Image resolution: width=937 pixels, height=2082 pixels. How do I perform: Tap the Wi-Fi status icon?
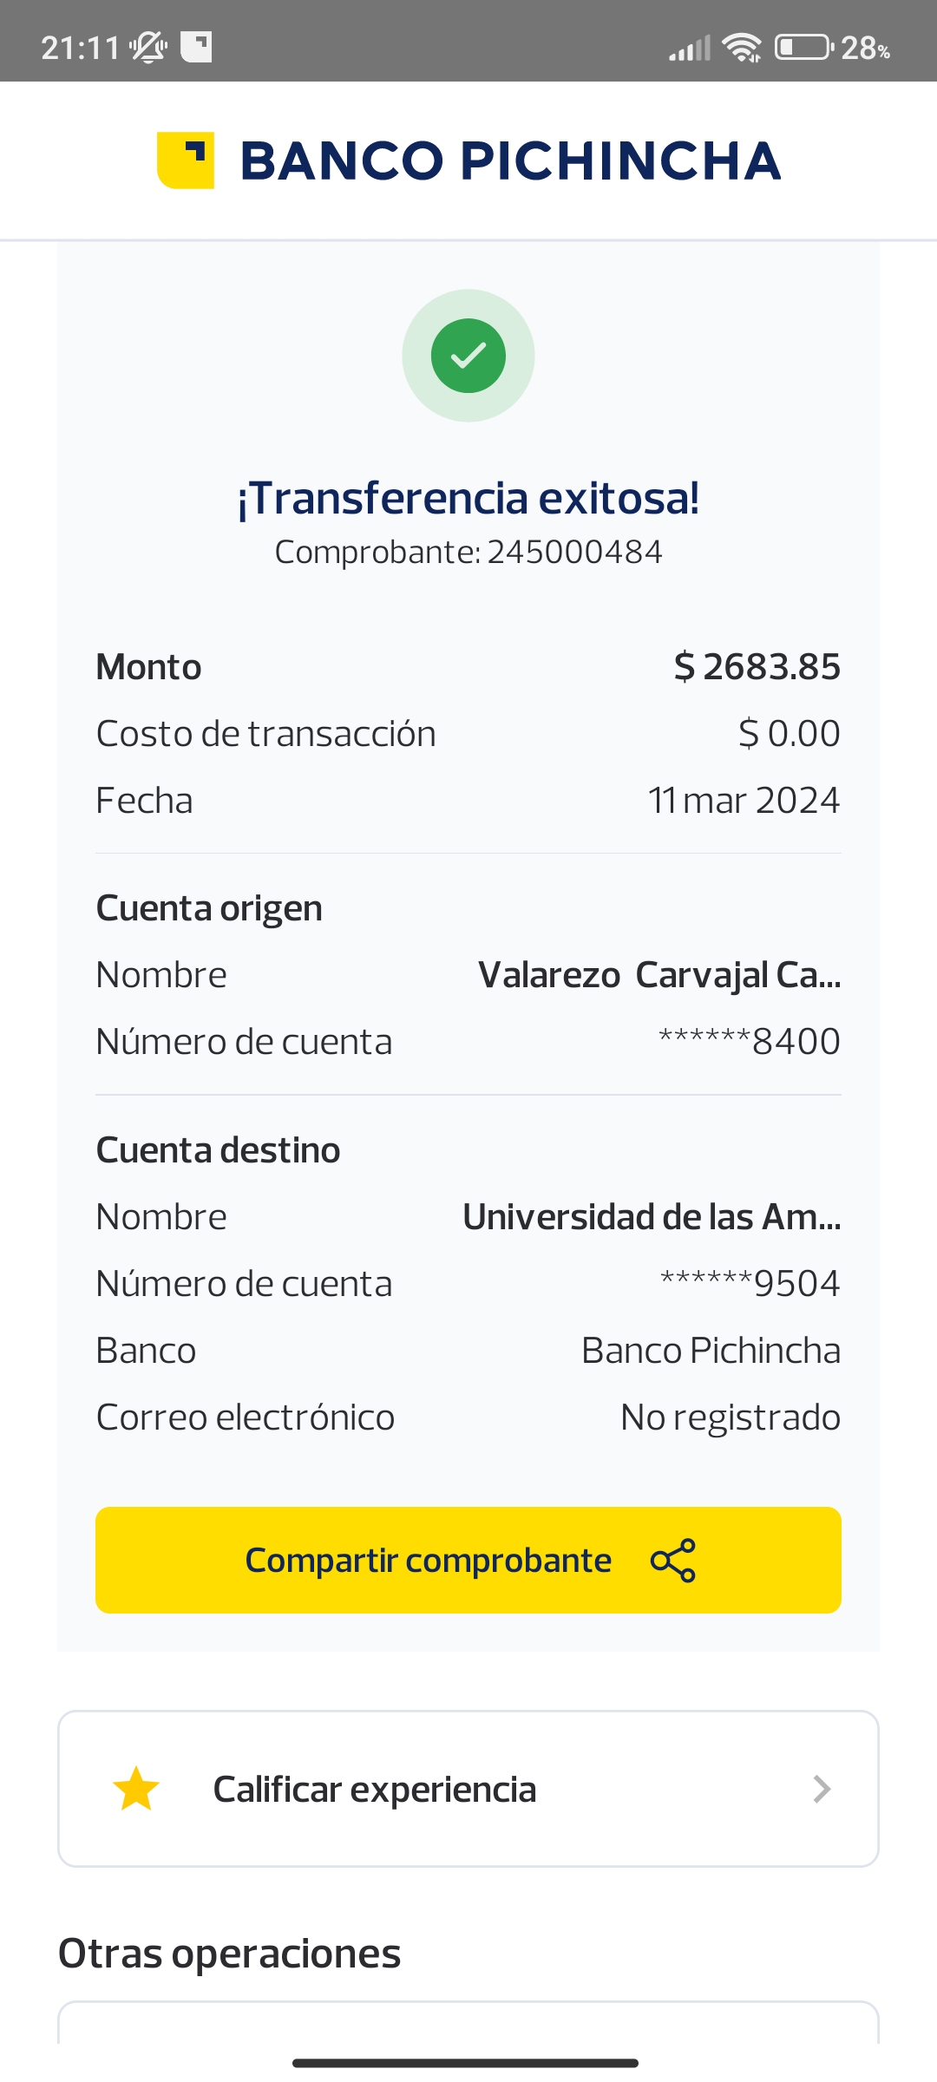tap(743, 48)
